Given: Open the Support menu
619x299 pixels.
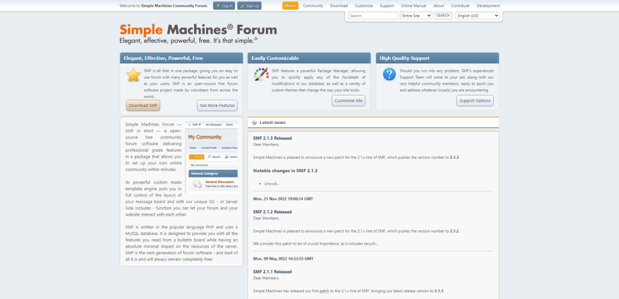Looking at the screenshot, I should point(387,6).
